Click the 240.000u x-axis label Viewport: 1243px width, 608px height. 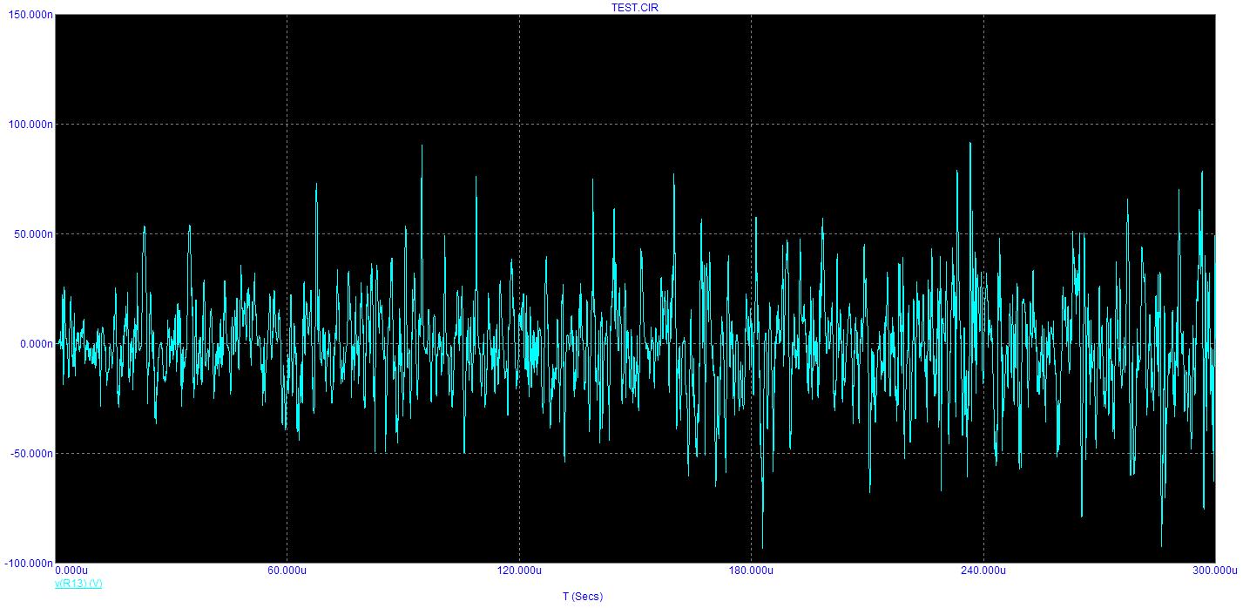(x=983, y=571)
